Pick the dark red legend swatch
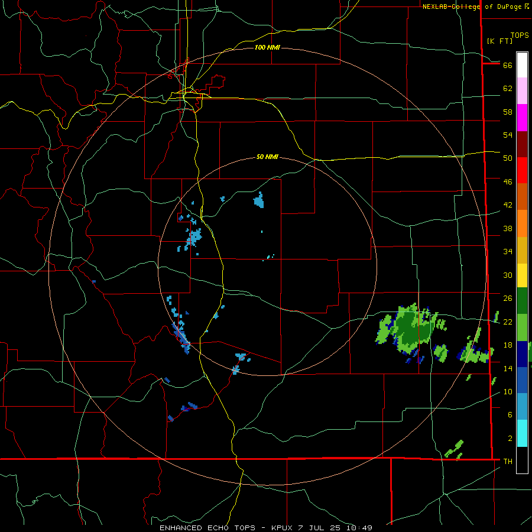The height and width of the screenshot is (532, 532). click(x=522, y=144)
